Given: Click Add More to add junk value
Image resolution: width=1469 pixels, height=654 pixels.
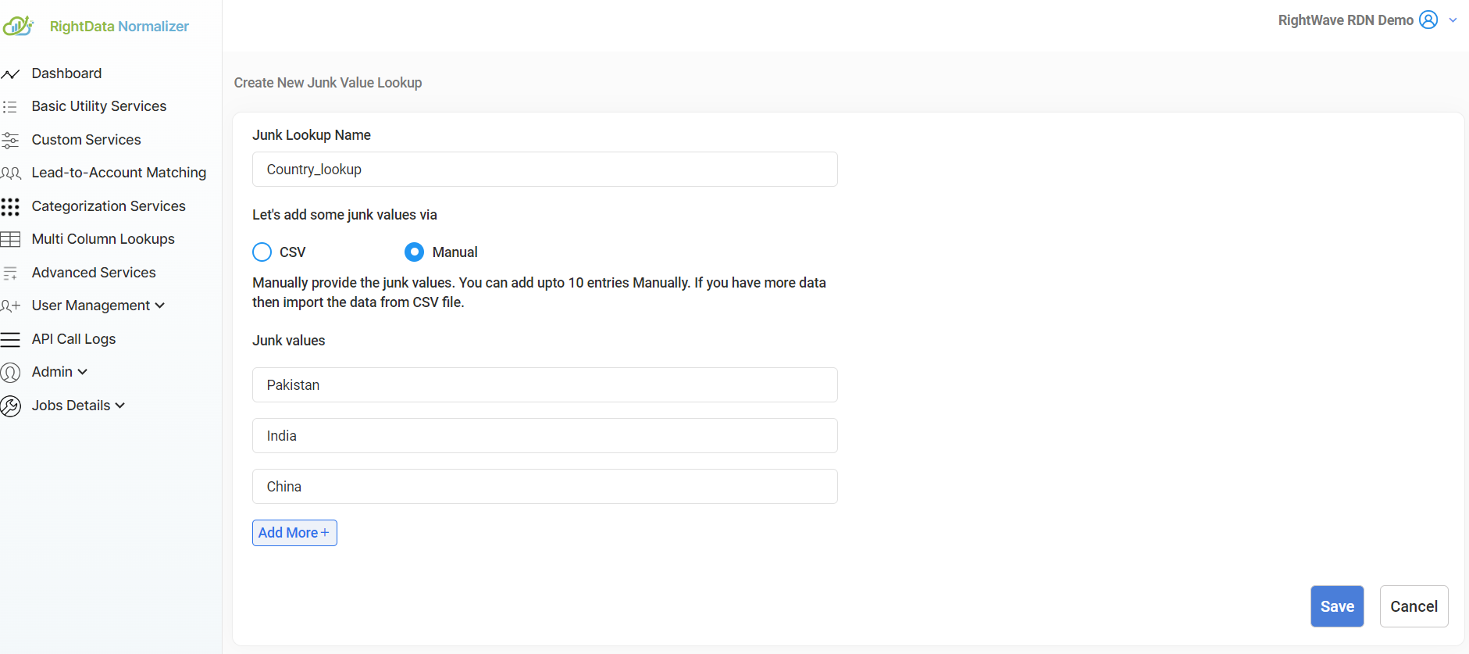Looking at the screenshot, I should (294, 533).
